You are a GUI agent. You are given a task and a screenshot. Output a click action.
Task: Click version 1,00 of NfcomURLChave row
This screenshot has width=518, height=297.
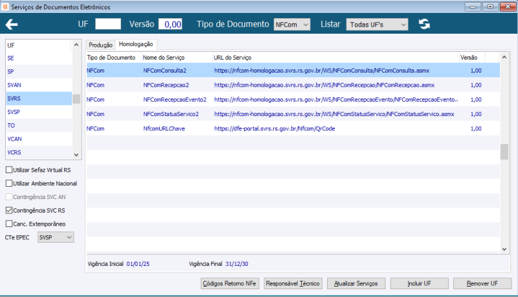coord(476,128)
